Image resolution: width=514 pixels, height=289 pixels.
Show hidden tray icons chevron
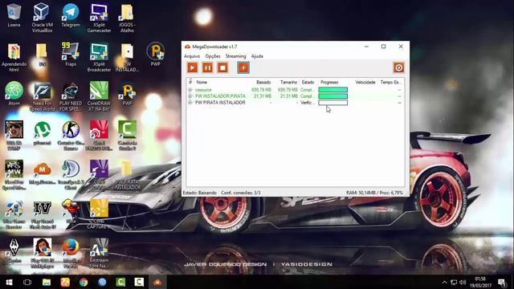tap(444, 282)
